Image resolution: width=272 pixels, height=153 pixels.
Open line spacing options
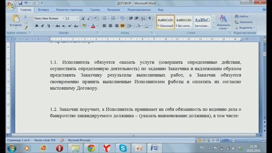[x=130, y=26]
